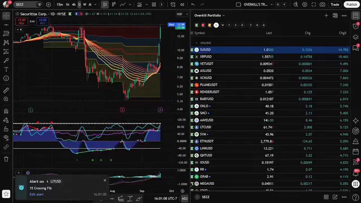The width and height of the screenshot is (361, 203).
Task: Select the ruler measure tool
Action: tap(6, 90)
